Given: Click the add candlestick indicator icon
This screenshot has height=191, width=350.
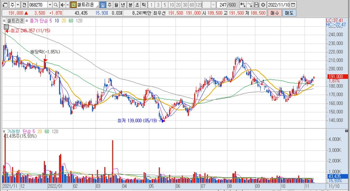Looking at the screenshot, I should [x=243, y=5].
